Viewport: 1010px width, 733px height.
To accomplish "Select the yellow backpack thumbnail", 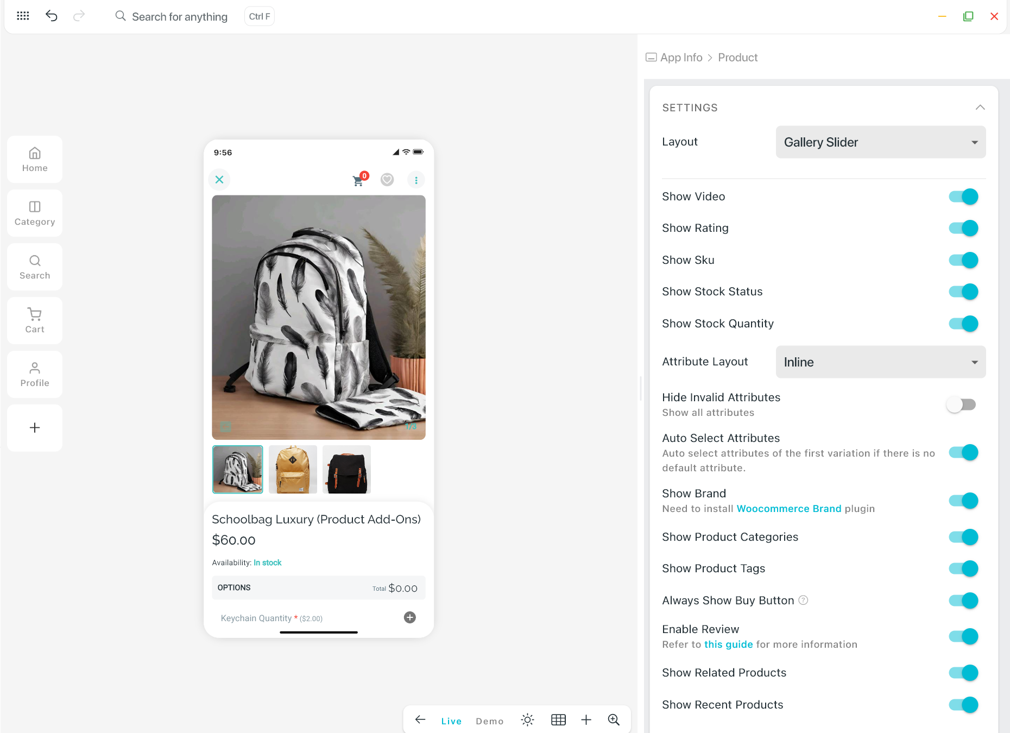I will [293, 470].
